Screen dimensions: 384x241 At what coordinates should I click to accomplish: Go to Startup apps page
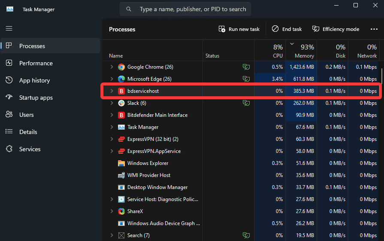50,98
